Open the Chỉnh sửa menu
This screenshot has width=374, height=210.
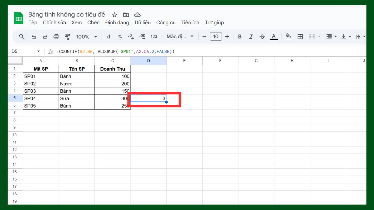(x=55, y=23)
